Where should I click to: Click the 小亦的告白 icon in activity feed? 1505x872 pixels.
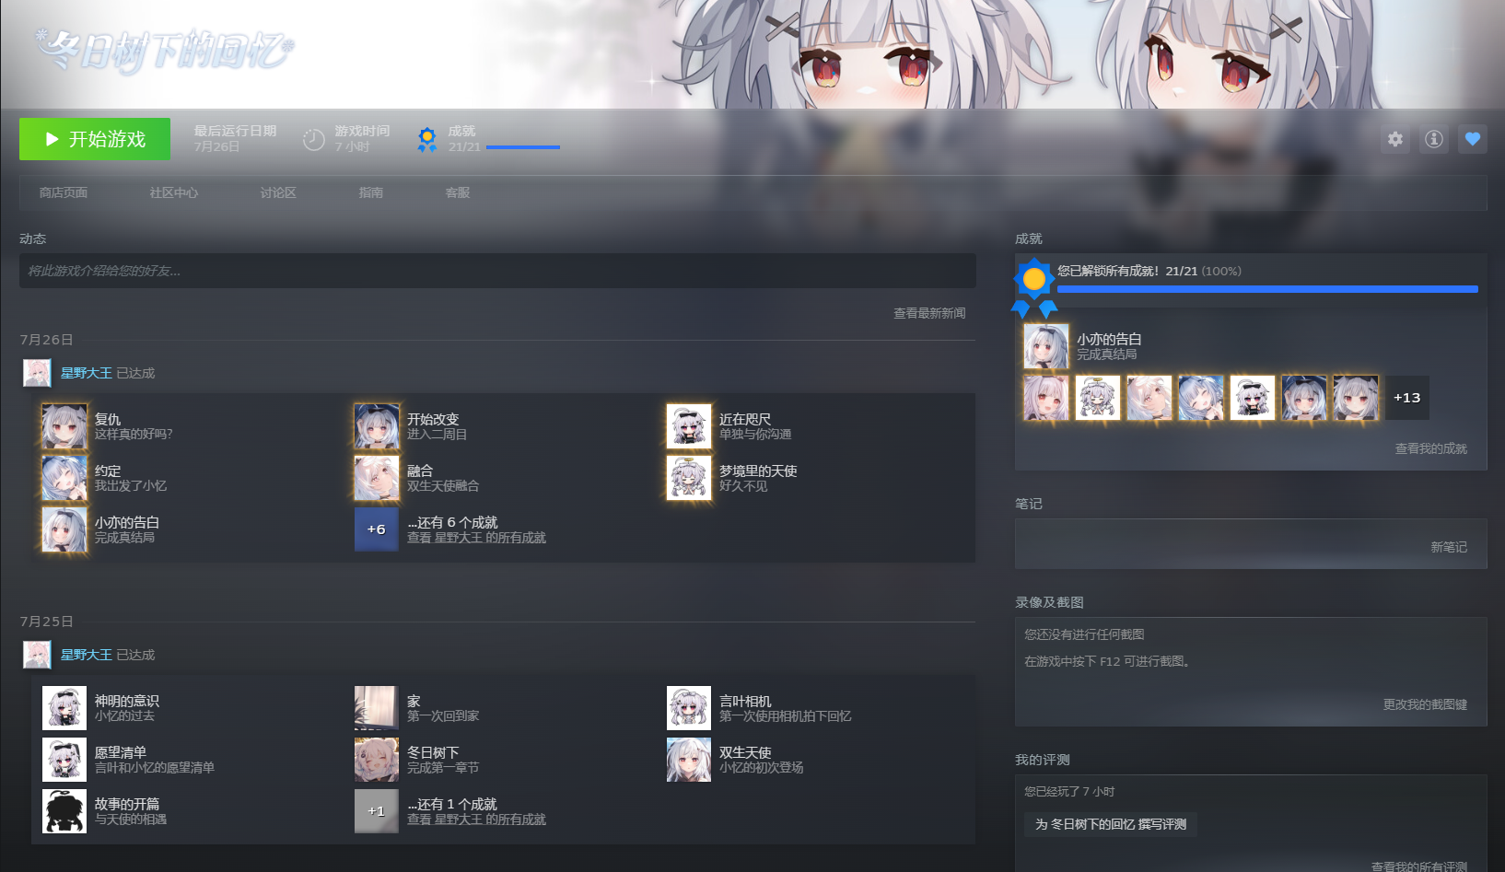[x=64, y=529]
